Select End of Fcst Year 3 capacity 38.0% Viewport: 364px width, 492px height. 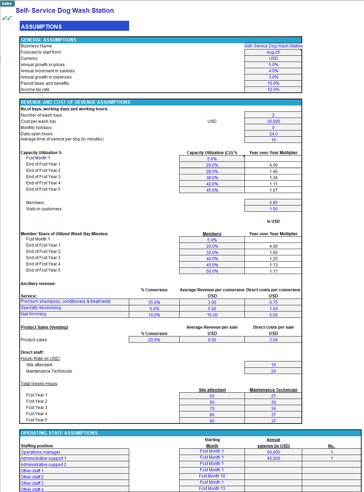pos(212,177)
